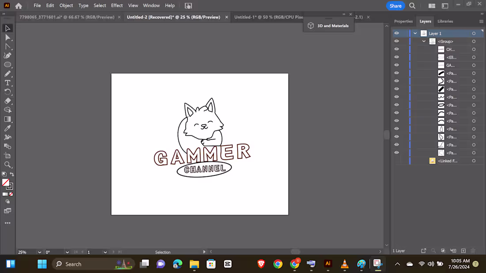Open Edit Toolbar three dots

pos(8,223)
